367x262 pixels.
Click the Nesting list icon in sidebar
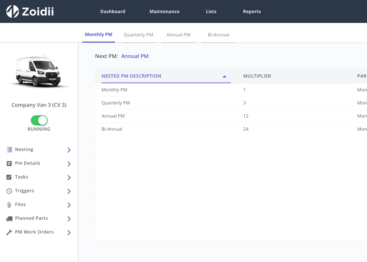point(10,149)
